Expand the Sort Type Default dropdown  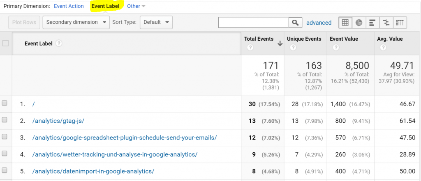click(x=156, y=22)
